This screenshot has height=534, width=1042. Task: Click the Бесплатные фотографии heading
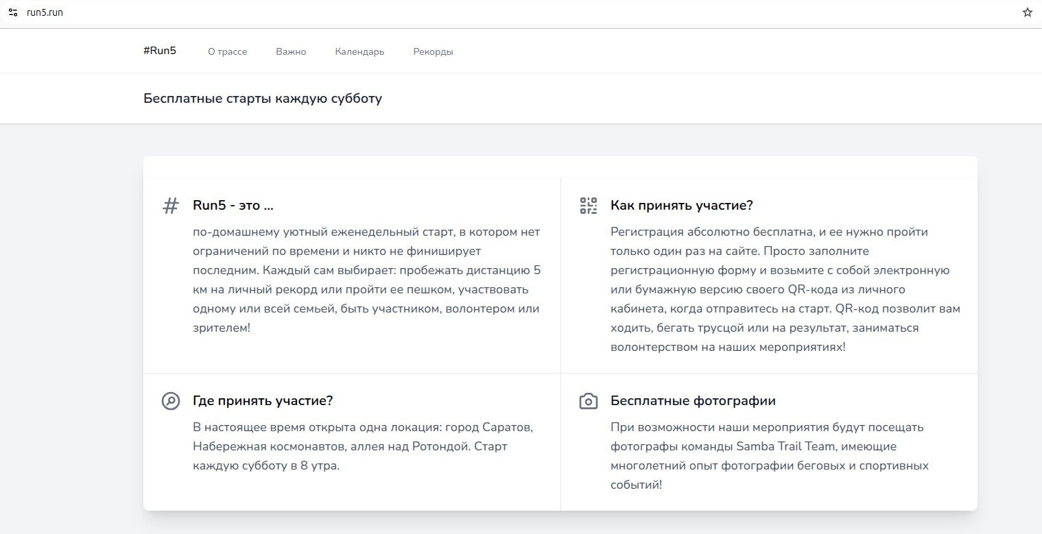[693, 401]
